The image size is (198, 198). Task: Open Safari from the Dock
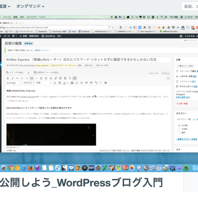24,168
